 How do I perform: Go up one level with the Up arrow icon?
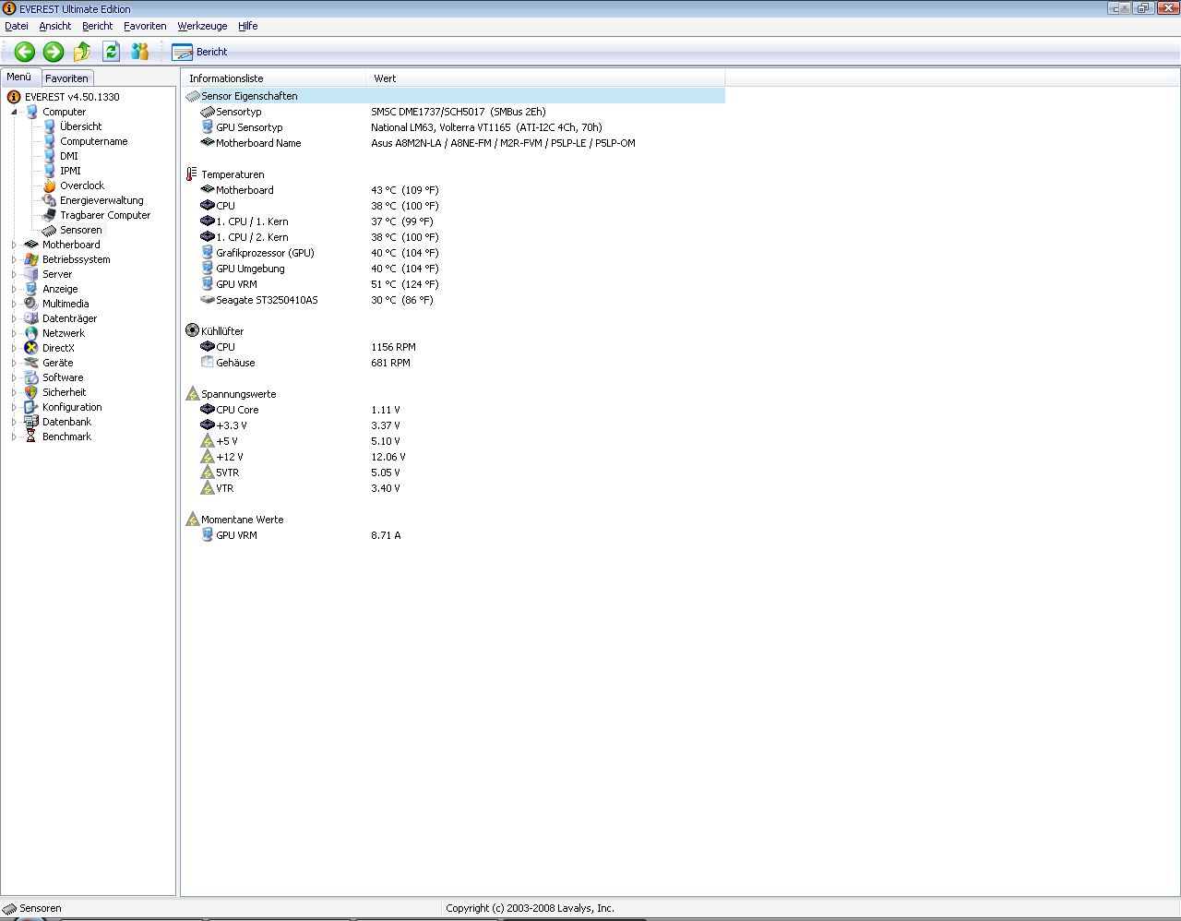pyautogui.click(x=82, y=52)
